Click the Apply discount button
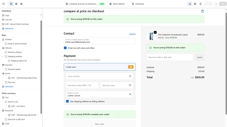Screen dimensions: 227x127 (199, 57)
